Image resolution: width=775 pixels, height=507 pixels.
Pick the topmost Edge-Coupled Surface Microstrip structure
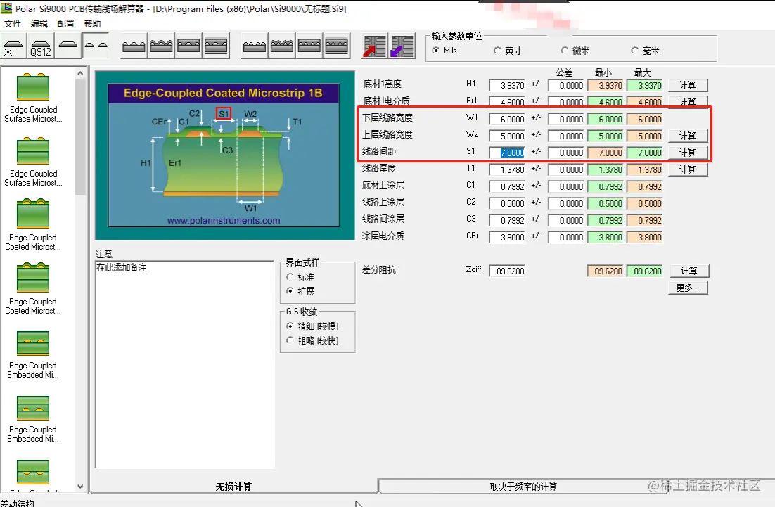pos(33,98)
